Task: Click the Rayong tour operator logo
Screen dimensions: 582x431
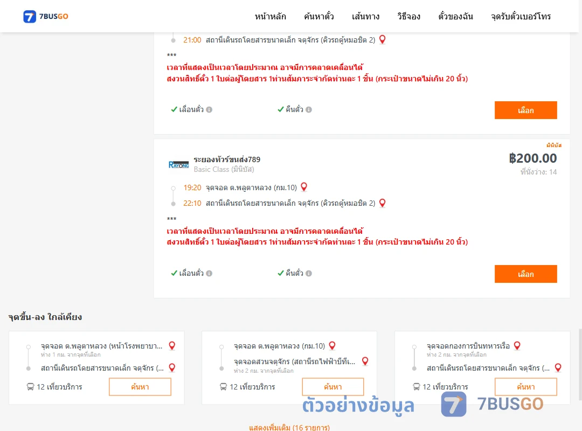Action: click(178, 164)
